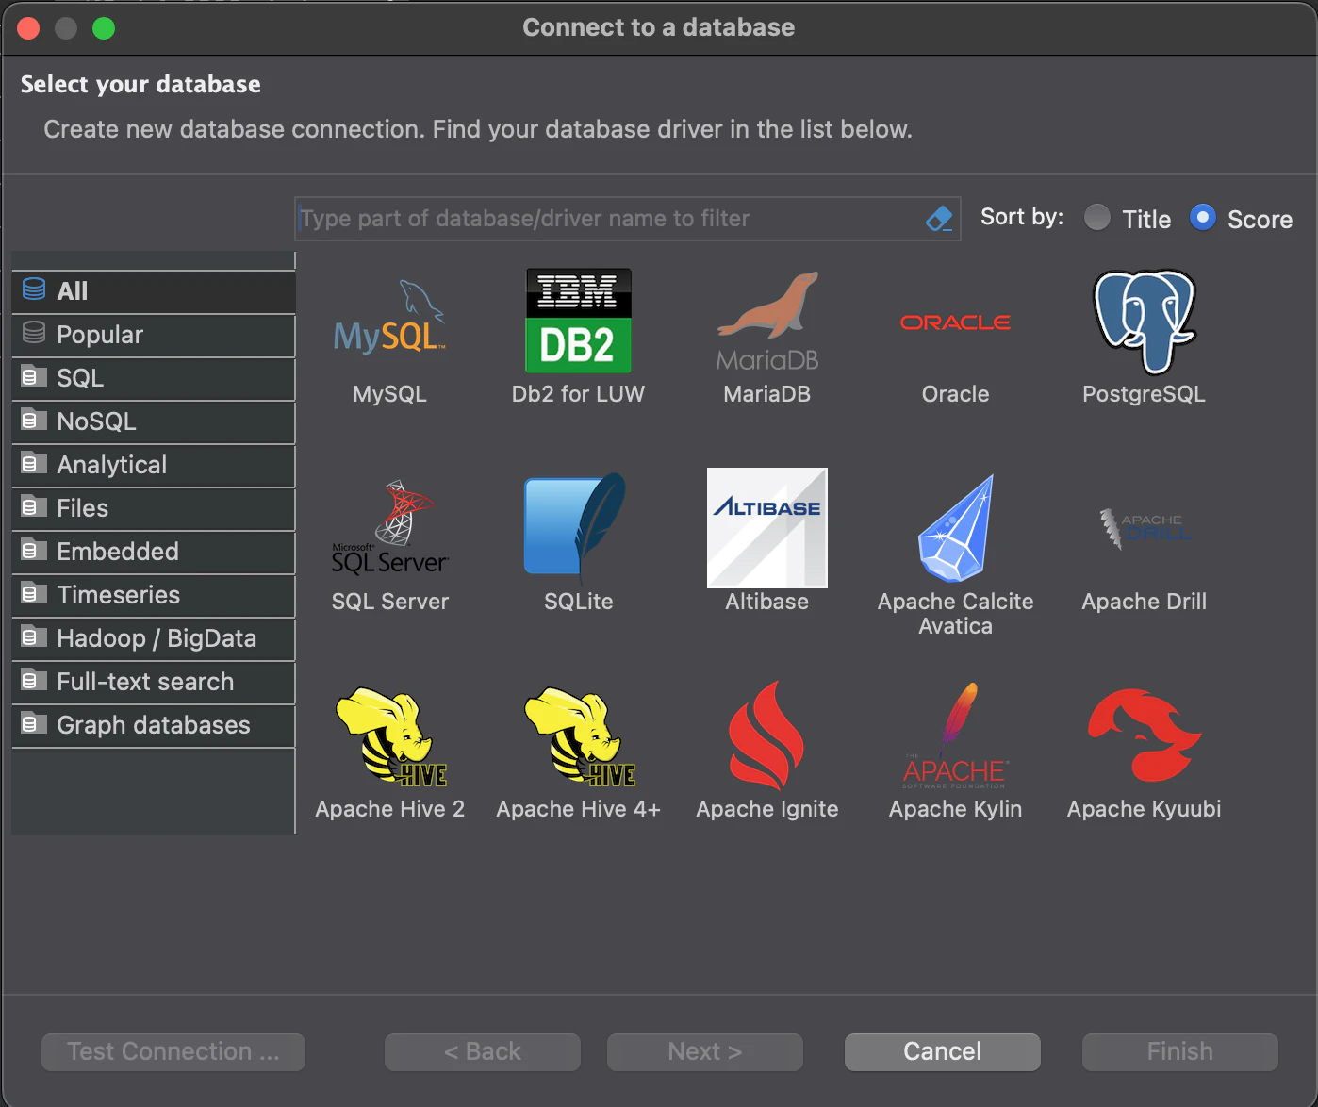Click the < Back button

[483, 1051]
